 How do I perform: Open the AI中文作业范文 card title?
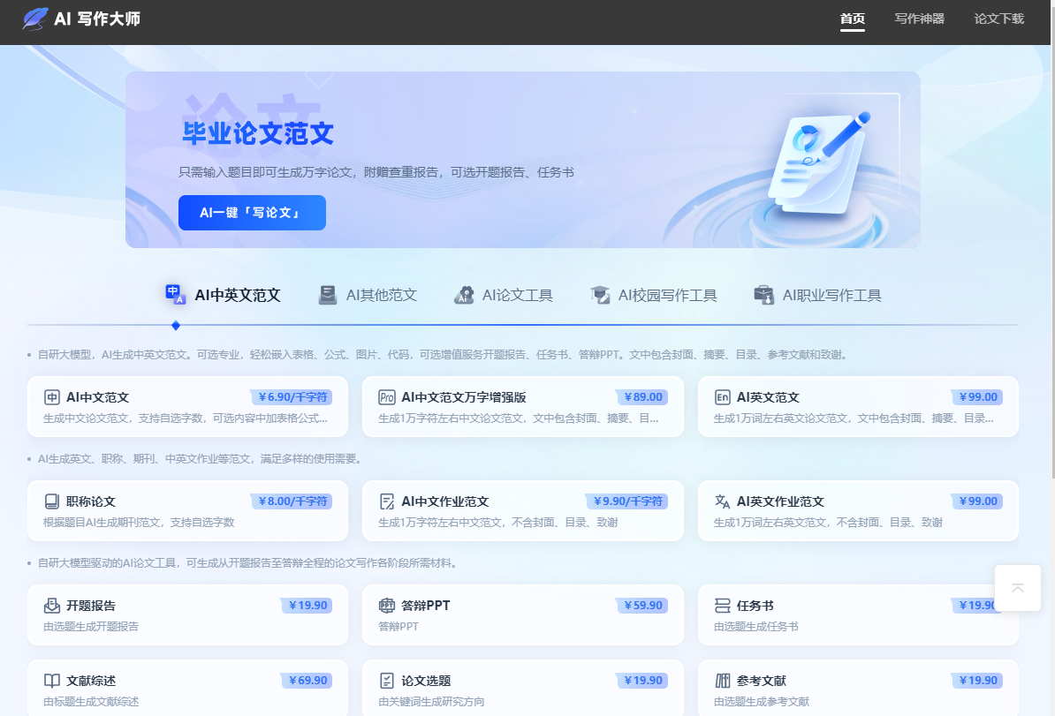[x=444, y=501]
